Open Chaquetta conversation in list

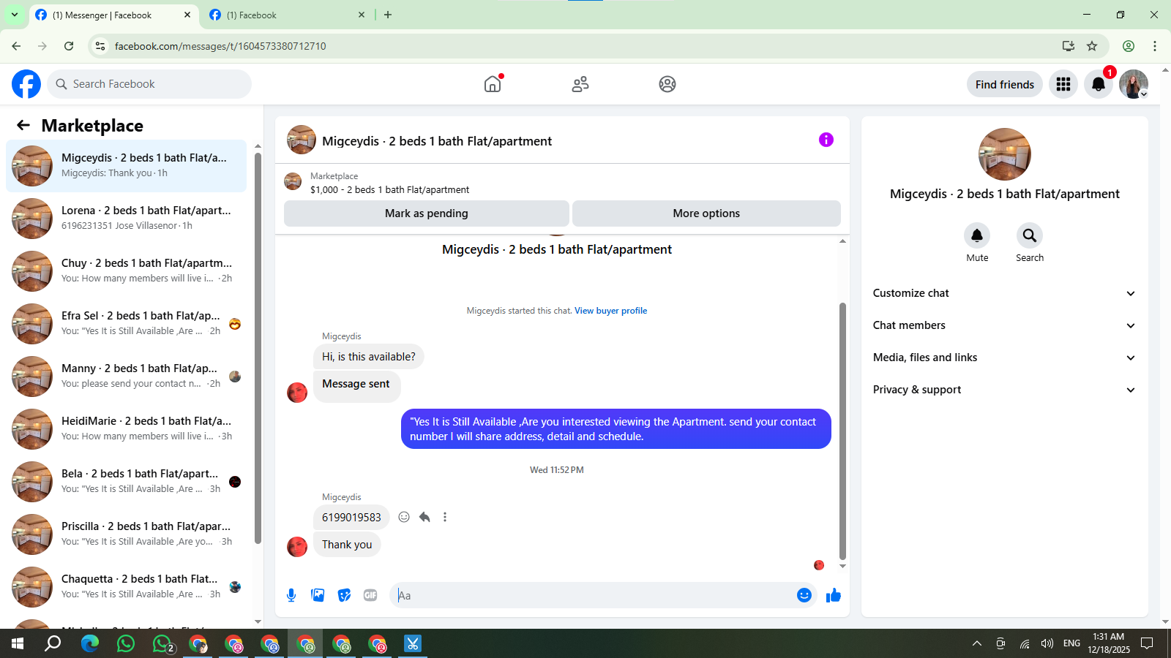click(x=126, y=587)
